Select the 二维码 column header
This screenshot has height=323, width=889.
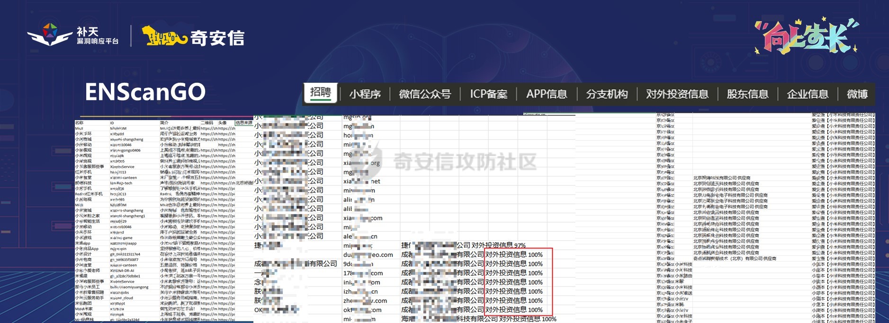tap(207, 123)
